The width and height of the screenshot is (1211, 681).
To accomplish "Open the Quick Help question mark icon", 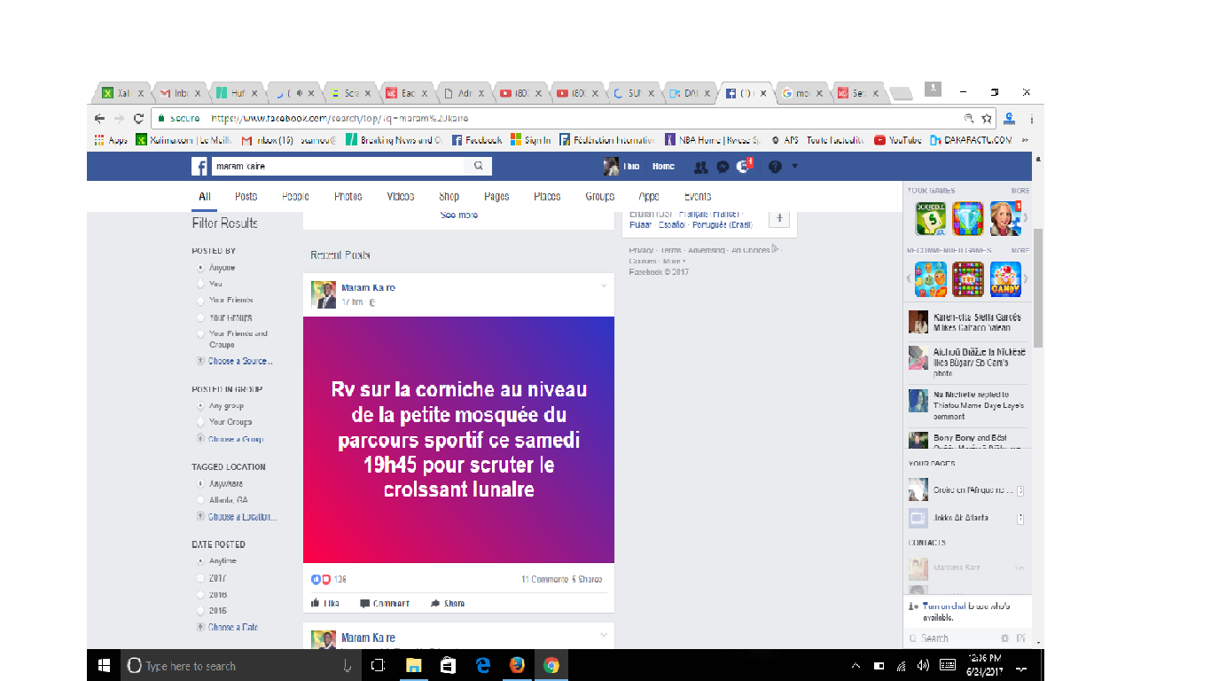I will (775, 167).
